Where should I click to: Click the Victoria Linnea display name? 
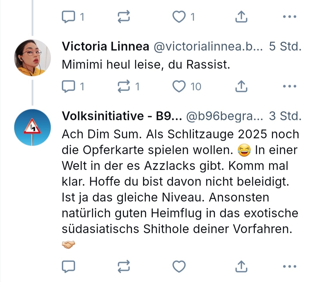pos(106,47)
